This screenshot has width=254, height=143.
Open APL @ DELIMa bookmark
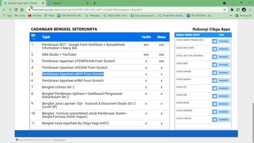pyautogui.click(x=200, y=15)
